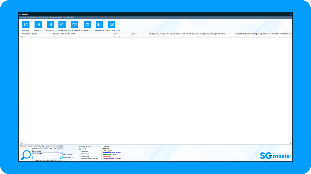The height and width of the screenshot is (174, 311).
Task: Expand the Nº contrato search dropdown
Action: coord(61,154)
